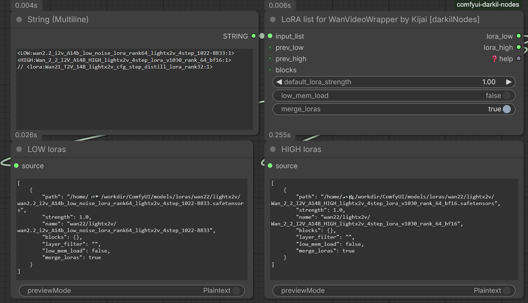Click the lora_high output connector
The height and width of the screenshot is (303, 528).
pyautogui.click(x=519, y=47)
